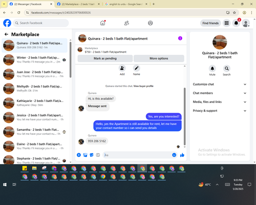256x205 pixels.
Task: Open the $750 Marketplace listing link
Action: pos(105,52)
